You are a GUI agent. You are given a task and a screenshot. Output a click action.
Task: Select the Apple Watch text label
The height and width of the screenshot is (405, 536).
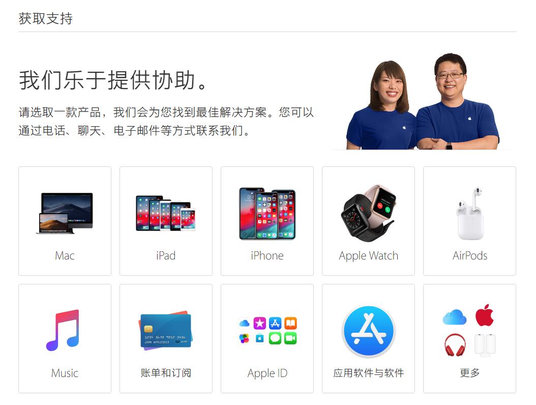(369, 256)
